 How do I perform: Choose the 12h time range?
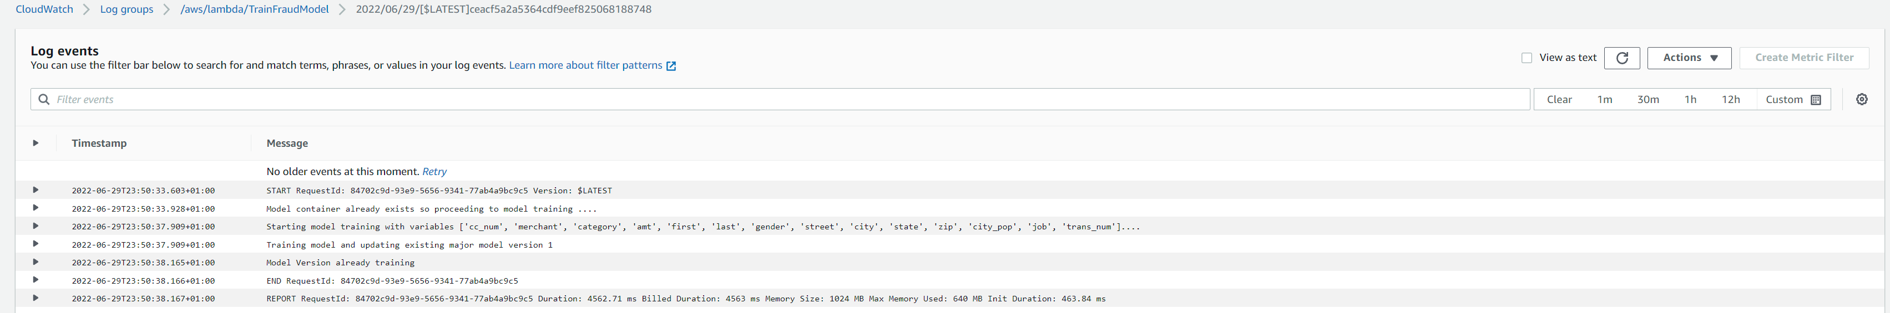[x=1731, y=100]
